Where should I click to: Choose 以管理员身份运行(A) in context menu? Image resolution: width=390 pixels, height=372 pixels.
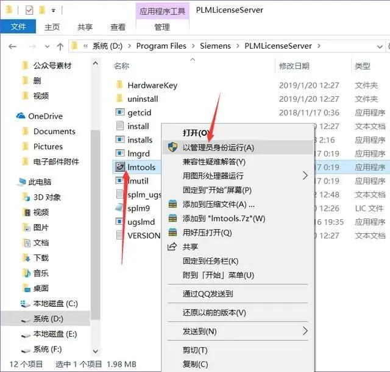(x=238, y=147)
